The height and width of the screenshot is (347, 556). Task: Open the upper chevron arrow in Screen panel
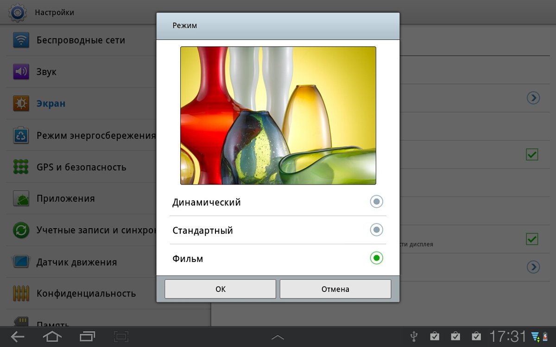533,98
